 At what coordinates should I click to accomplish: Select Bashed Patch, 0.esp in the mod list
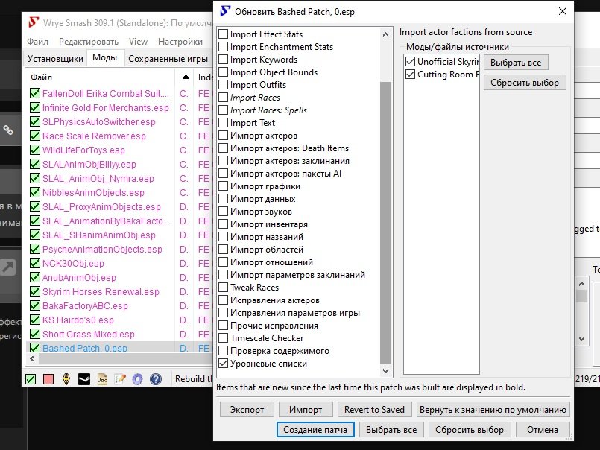pos(84,349)
